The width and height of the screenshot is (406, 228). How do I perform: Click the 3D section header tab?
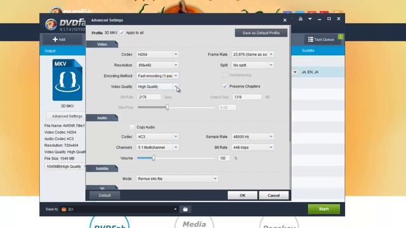click(x=102, y=188)
